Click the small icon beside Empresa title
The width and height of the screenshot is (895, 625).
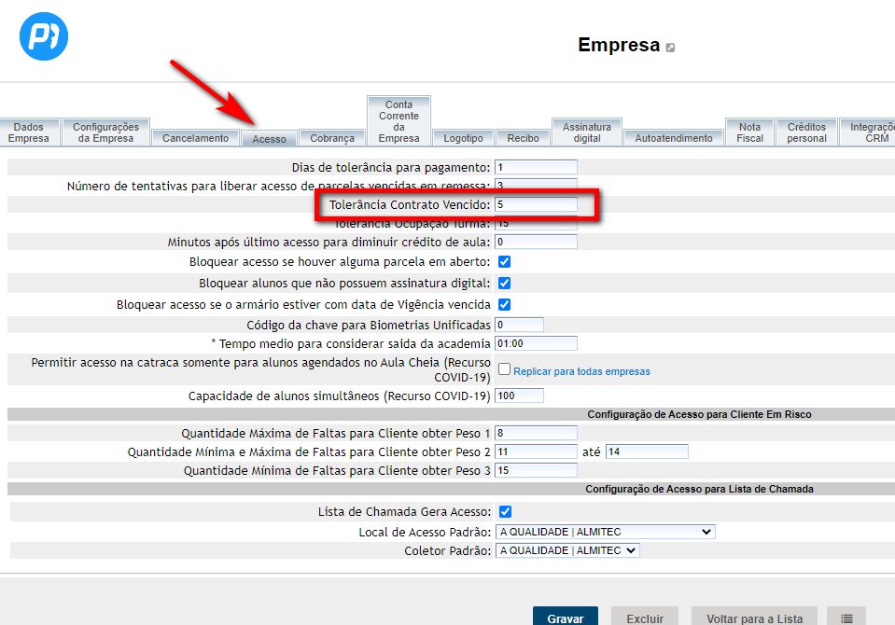[670, 48]
